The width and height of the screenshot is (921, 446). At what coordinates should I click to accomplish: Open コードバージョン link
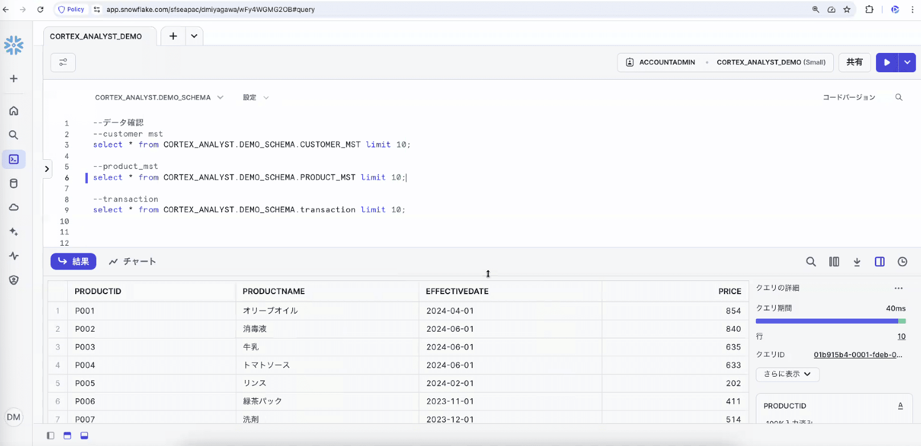coord(849,97)
